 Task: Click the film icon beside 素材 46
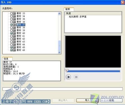tap(14, 50)
